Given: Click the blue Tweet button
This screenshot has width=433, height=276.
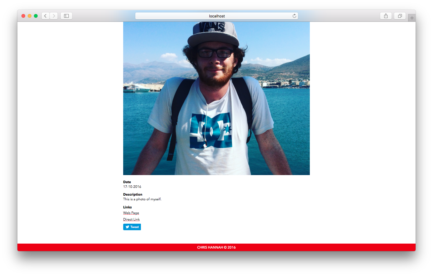Looking at the screenshot, I should click(132, 227).
